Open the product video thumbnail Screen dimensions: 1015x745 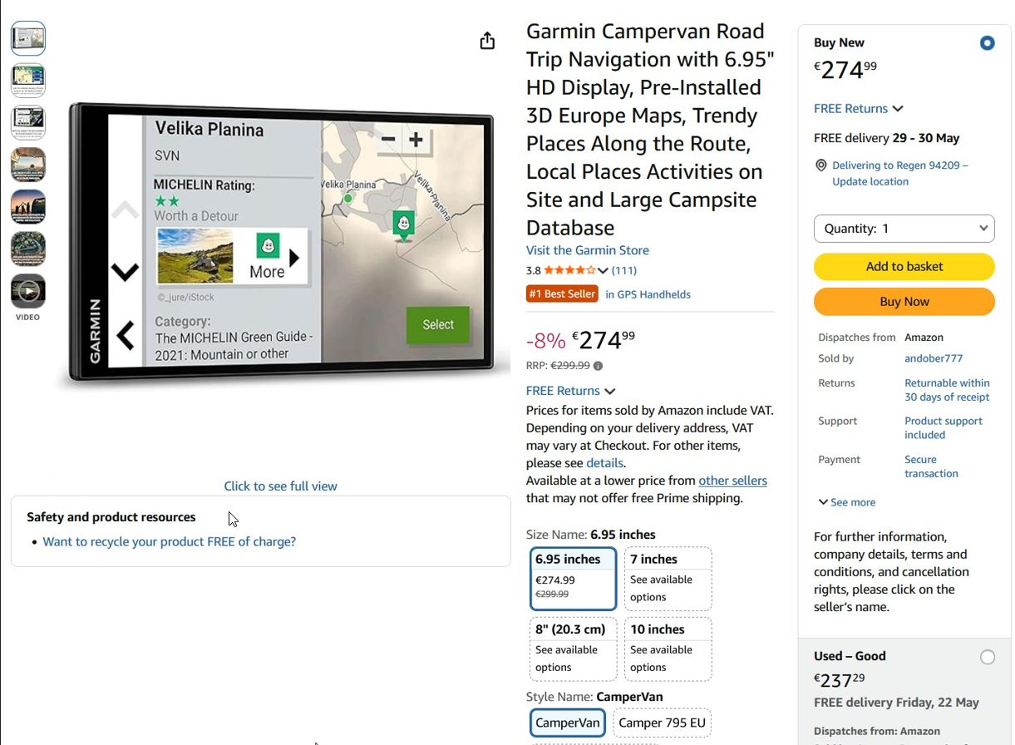coord(28,292)
